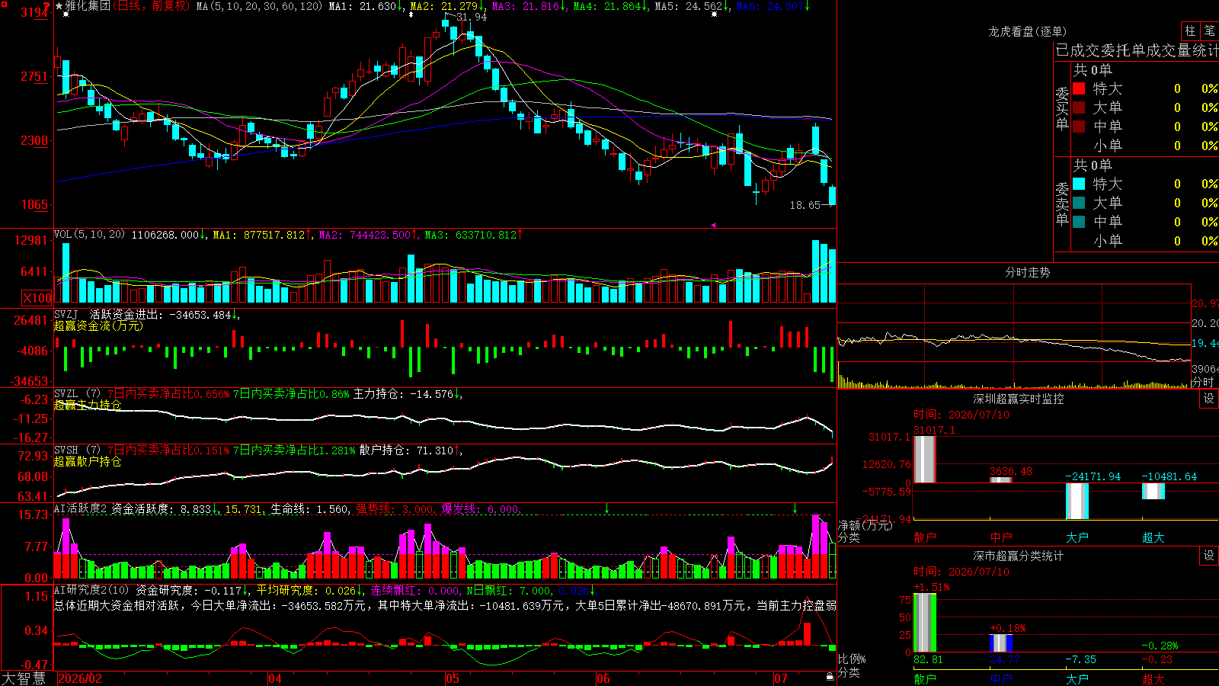Click the 分时走势 panel title

pos(1027,272)
